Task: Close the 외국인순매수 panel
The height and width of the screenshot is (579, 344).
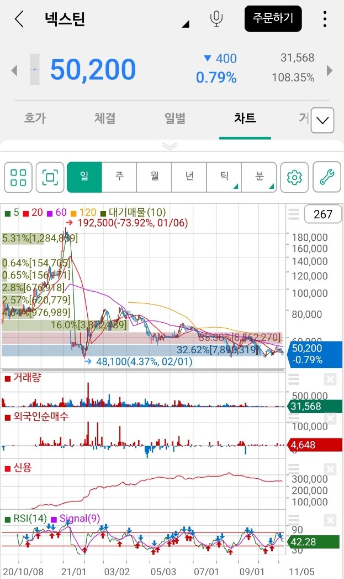Action: (x=330, y=418)
